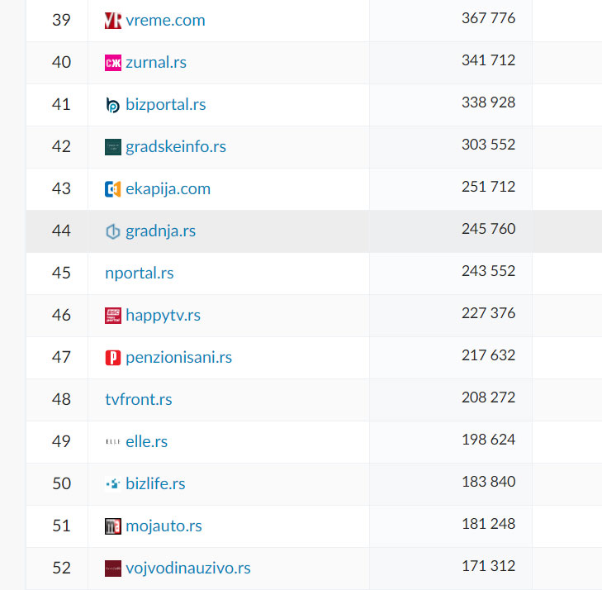Open the tvfront.rs link
602x590 pixels.
tap(139, 399)
